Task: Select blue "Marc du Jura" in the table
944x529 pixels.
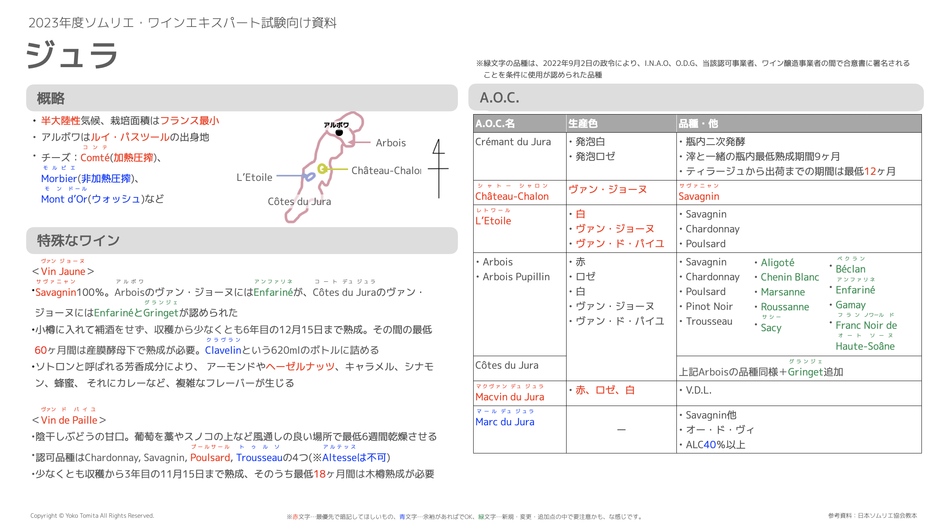Action: coord(505,422)
